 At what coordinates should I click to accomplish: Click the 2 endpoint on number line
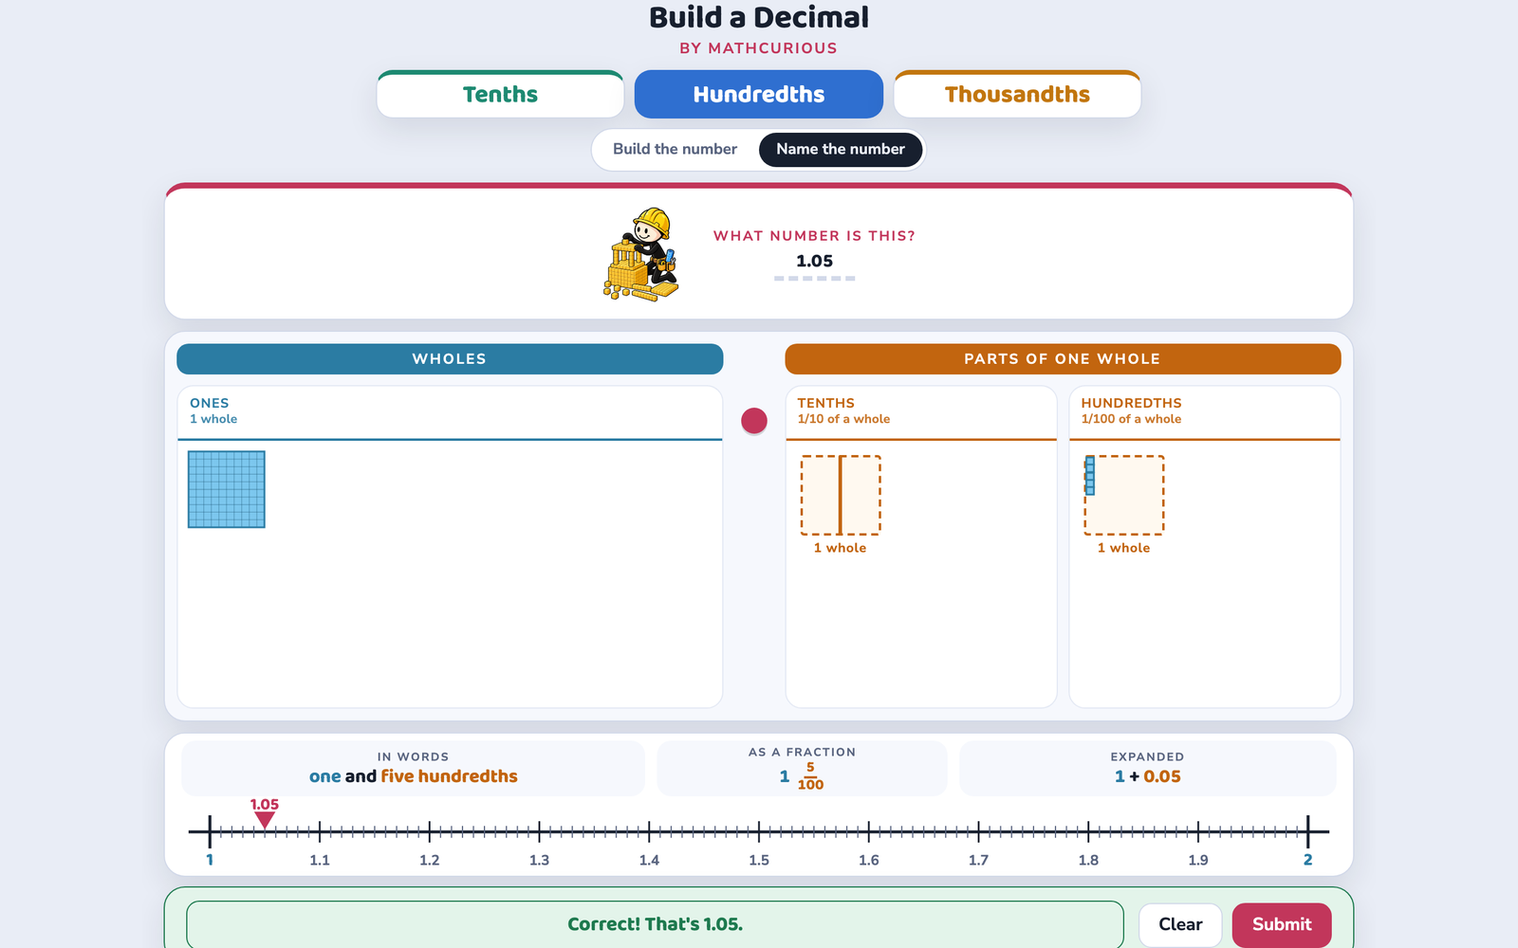[x=1307, y=832]
